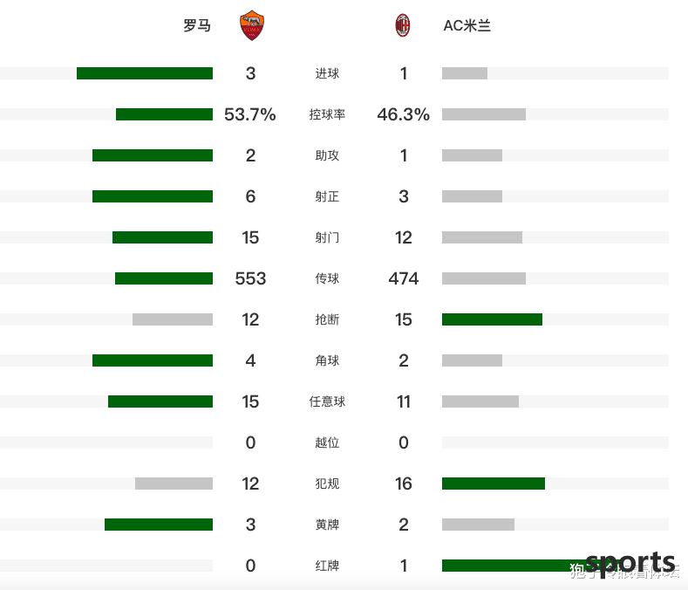Click the 射门 row label
This screenshot has height=590, width=688.
(x=327, y=237)
